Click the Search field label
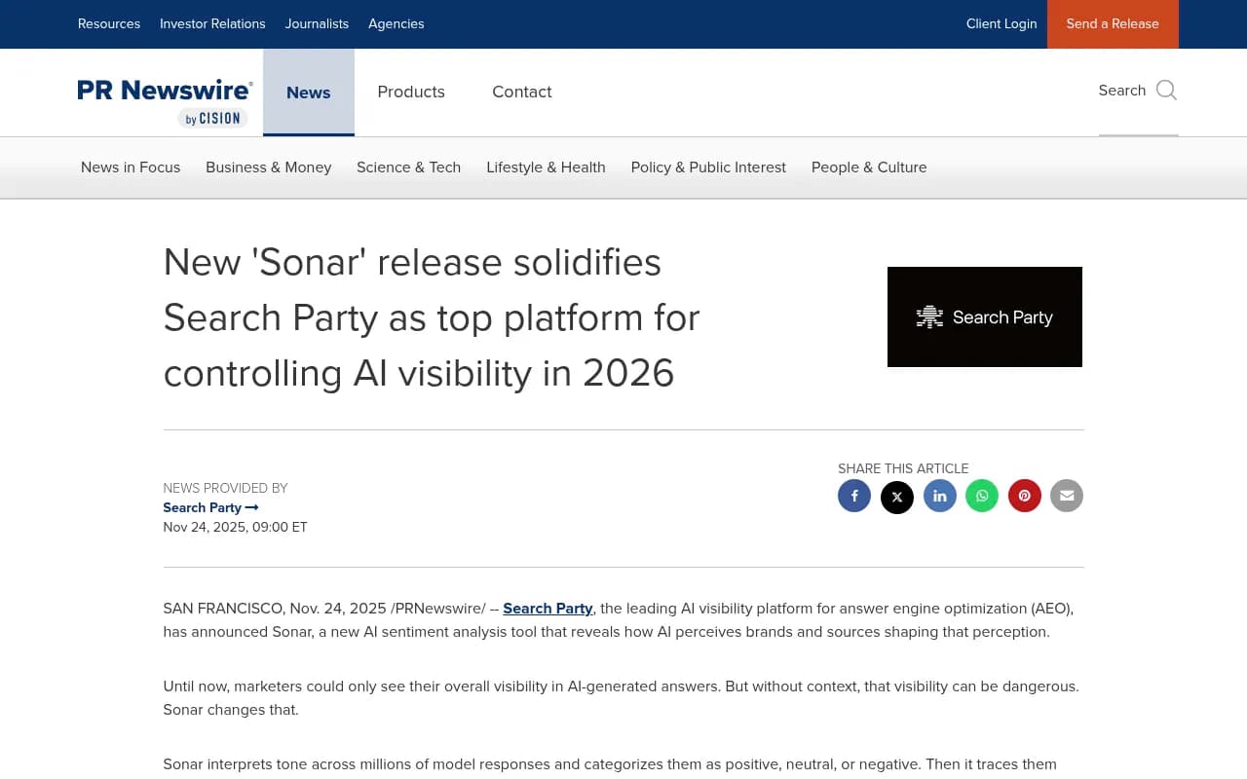 coord(1122,90)
